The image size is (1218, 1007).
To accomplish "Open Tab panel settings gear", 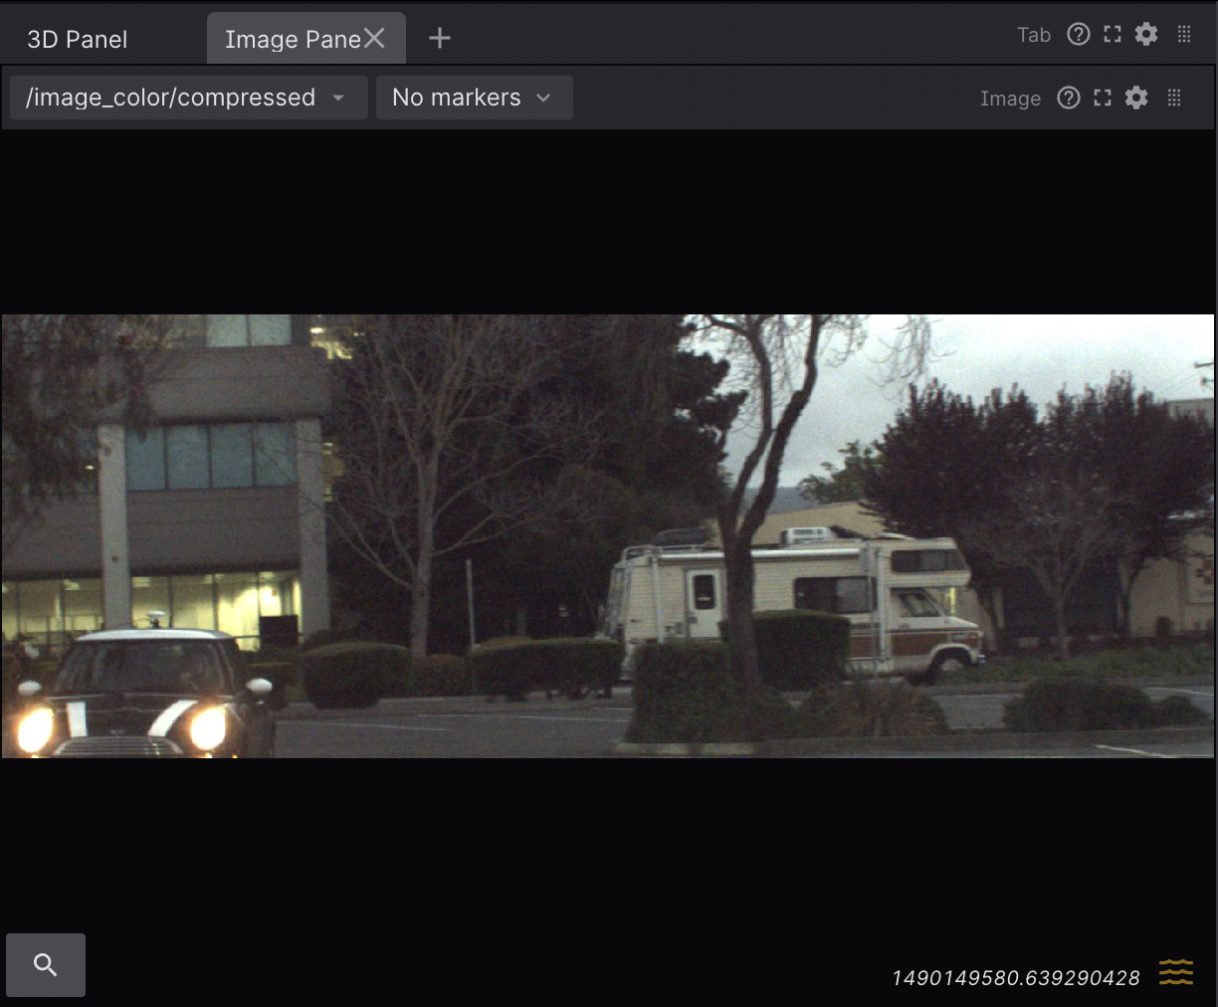I will (1146, 35).
